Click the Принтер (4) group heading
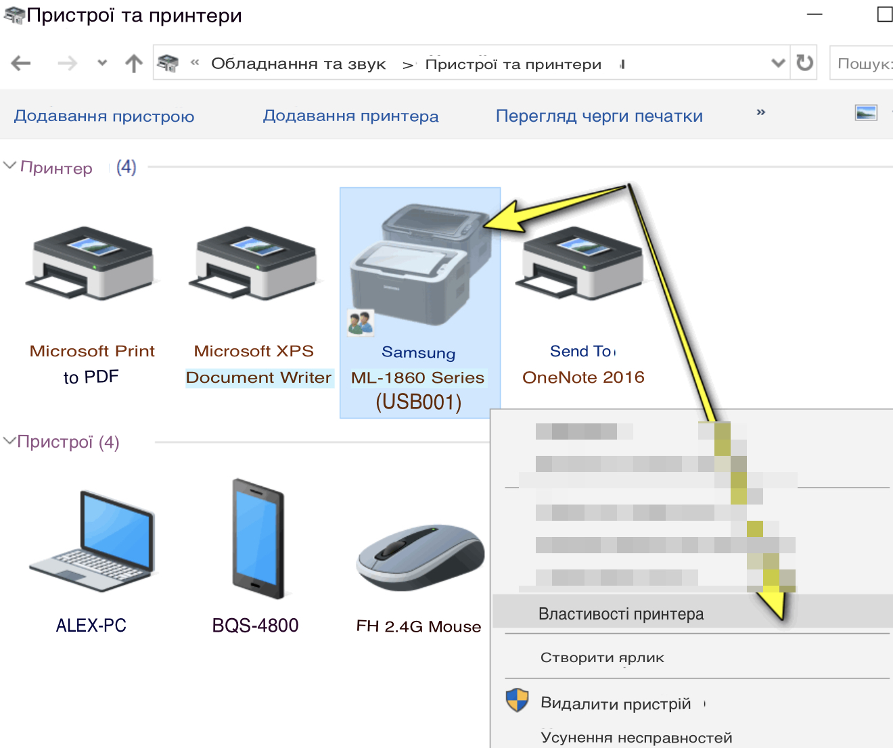The width and height of the screenshot is (893, 748). coord(78,167)
